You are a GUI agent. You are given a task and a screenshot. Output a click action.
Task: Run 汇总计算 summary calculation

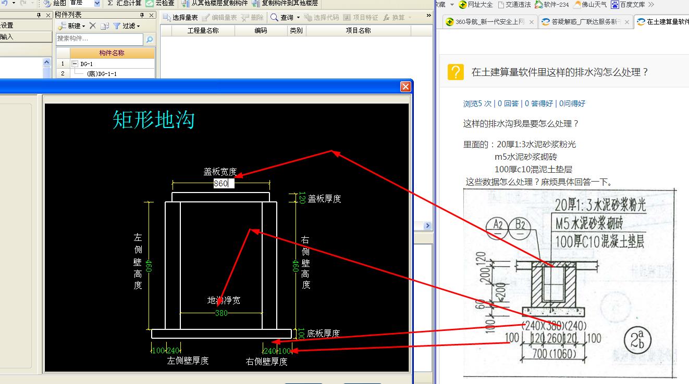pyautogui.click(x=125, y=3)
